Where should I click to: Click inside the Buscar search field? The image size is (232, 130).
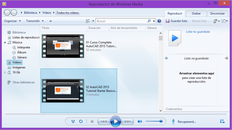(121, 21)
